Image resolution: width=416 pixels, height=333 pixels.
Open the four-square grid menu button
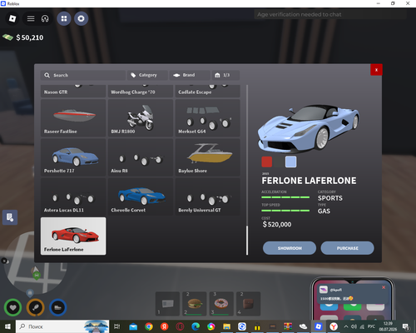pyautogui.click(x=64, y=18)
